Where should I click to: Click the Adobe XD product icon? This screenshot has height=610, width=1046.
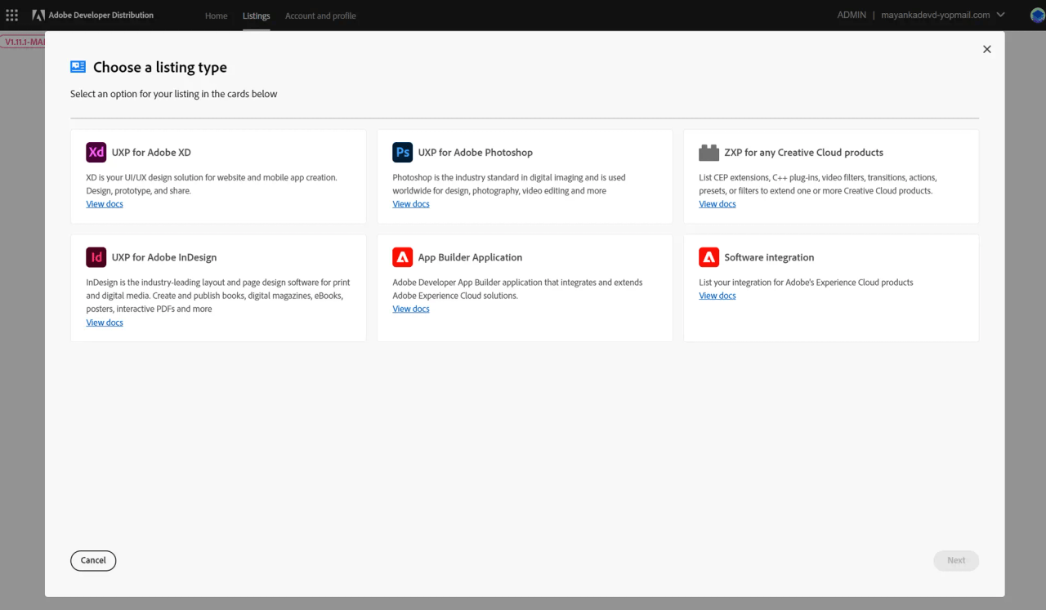[x=96, y=153]
